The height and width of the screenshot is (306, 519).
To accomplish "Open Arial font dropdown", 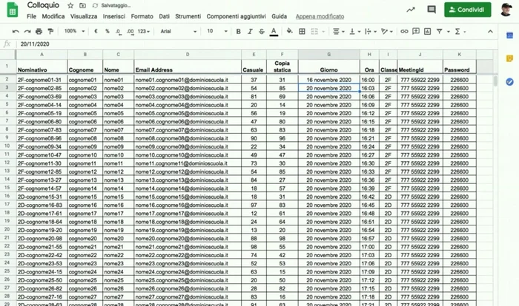I will 178,31.
